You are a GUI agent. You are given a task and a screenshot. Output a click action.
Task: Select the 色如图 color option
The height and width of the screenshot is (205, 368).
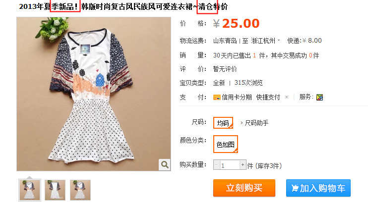(226, 144)
